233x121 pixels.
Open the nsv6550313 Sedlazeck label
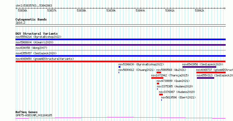click(215, 75)
